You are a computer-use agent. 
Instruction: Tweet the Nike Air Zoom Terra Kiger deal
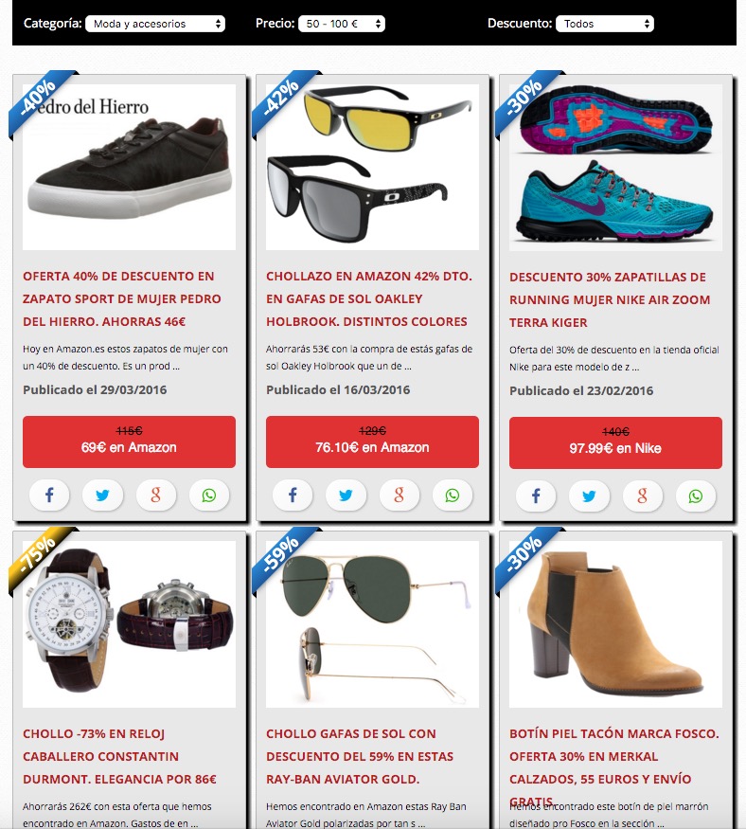589,496
